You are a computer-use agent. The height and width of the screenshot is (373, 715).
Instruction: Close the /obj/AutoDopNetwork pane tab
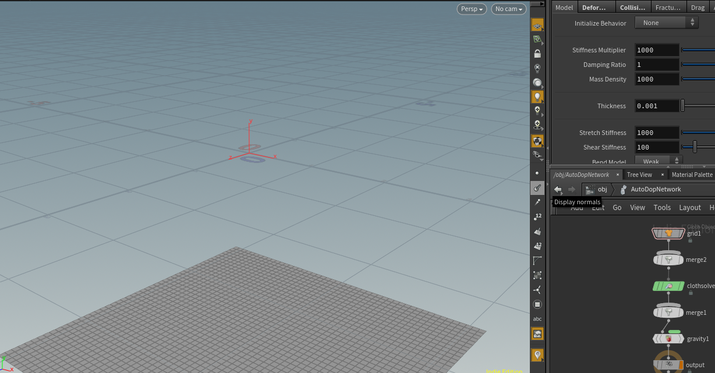[x=618, y=175]
